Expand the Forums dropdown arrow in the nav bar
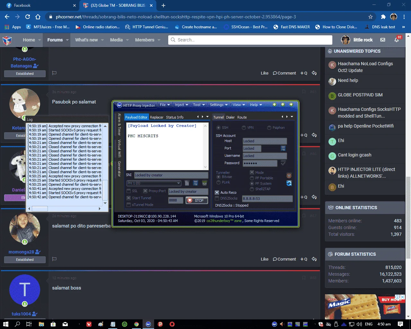The height and width of the screenshot is (329, 411). [67, 40]
